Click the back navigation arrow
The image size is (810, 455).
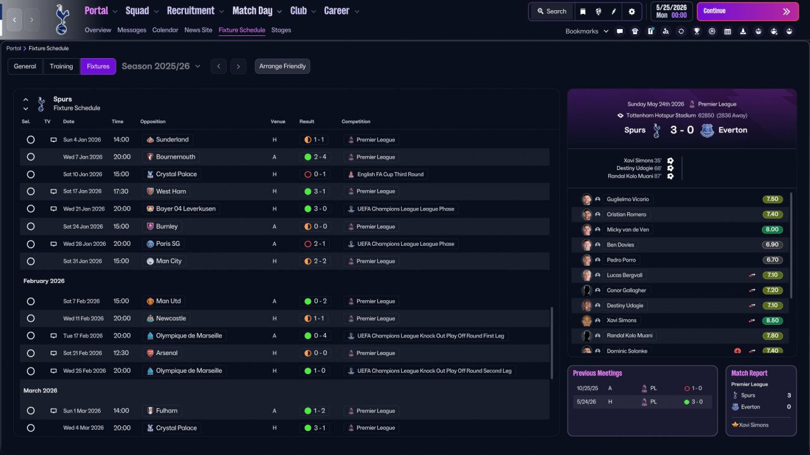tap(14, 20)
